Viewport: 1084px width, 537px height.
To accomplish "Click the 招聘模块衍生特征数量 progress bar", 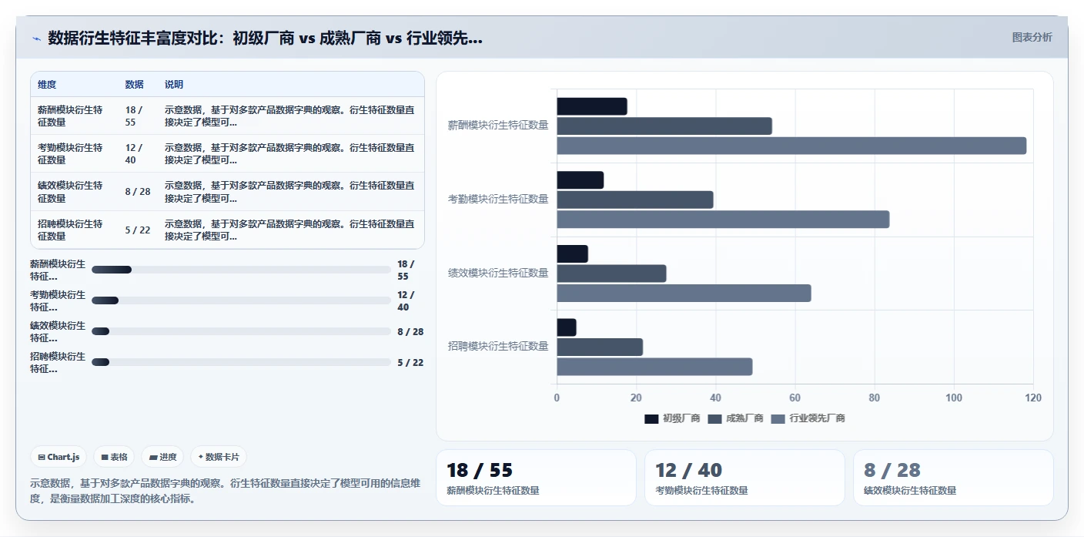I will coord(241,362).
